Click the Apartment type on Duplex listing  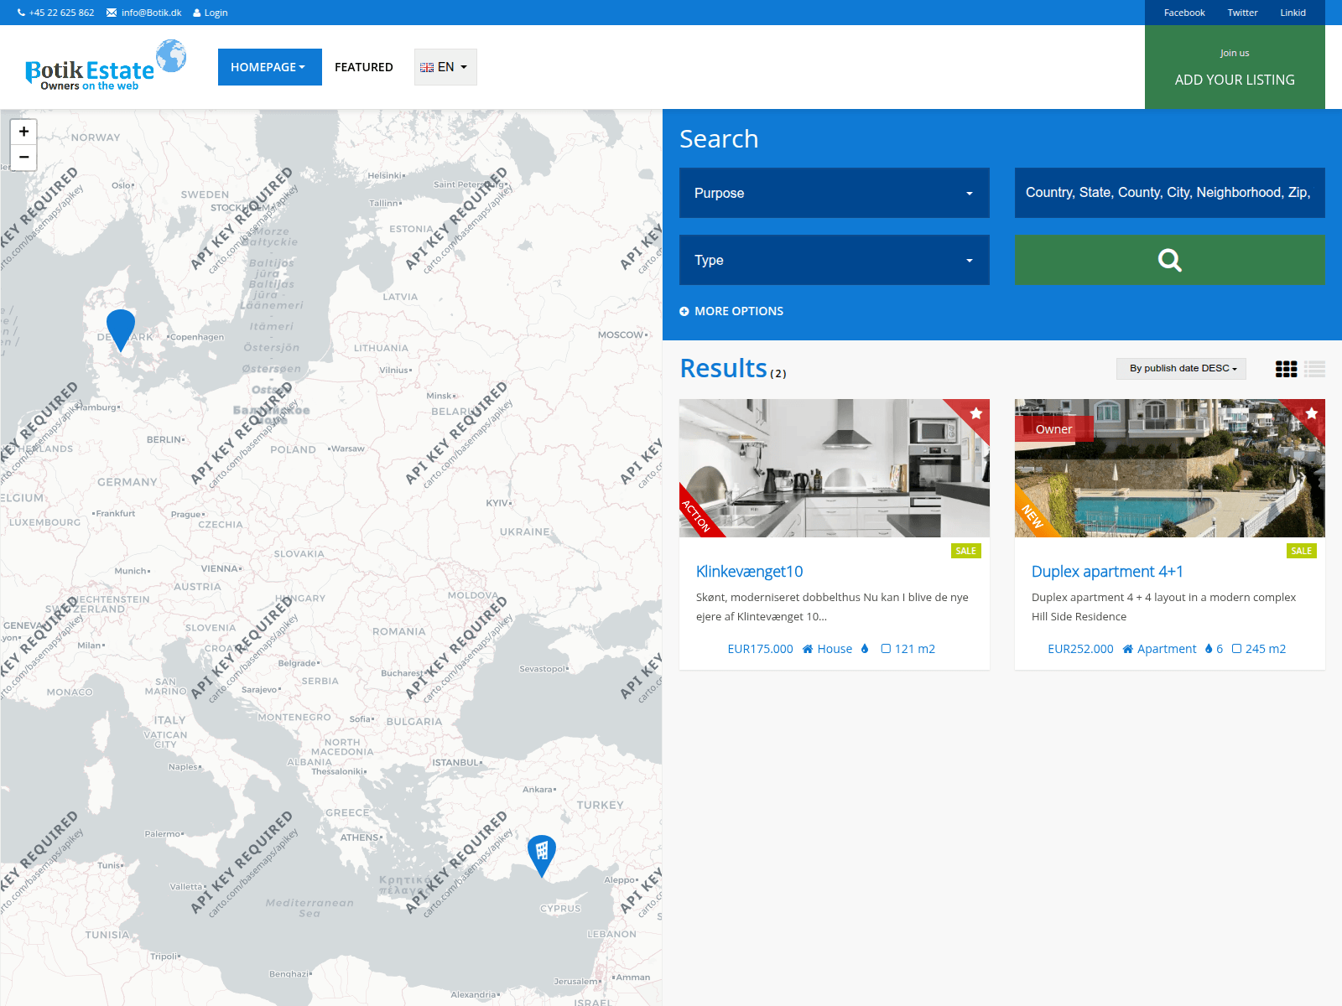click(1159, 649)
